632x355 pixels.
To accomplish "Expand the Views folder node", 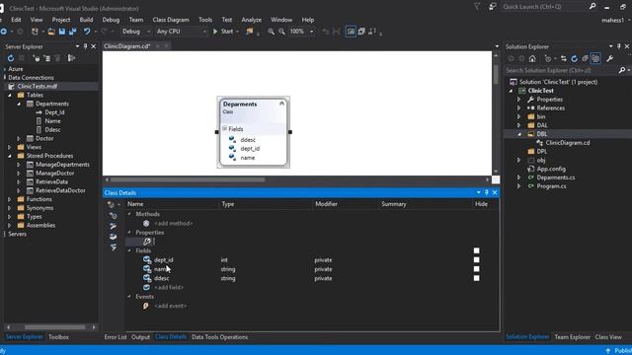I will [x=10, y=147].
